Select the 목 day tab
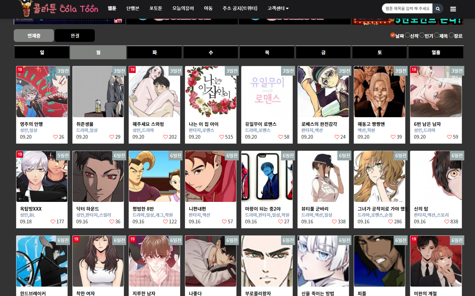 267,53
